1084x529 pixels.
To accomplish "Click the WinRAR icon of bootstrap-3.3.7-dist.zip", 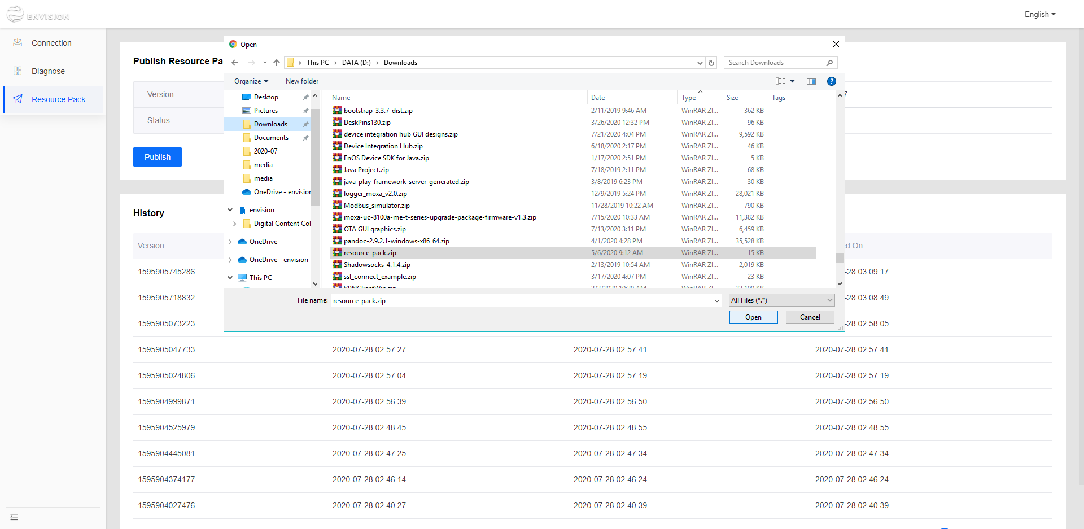I will pyautogui.click(x=337, y=110).
